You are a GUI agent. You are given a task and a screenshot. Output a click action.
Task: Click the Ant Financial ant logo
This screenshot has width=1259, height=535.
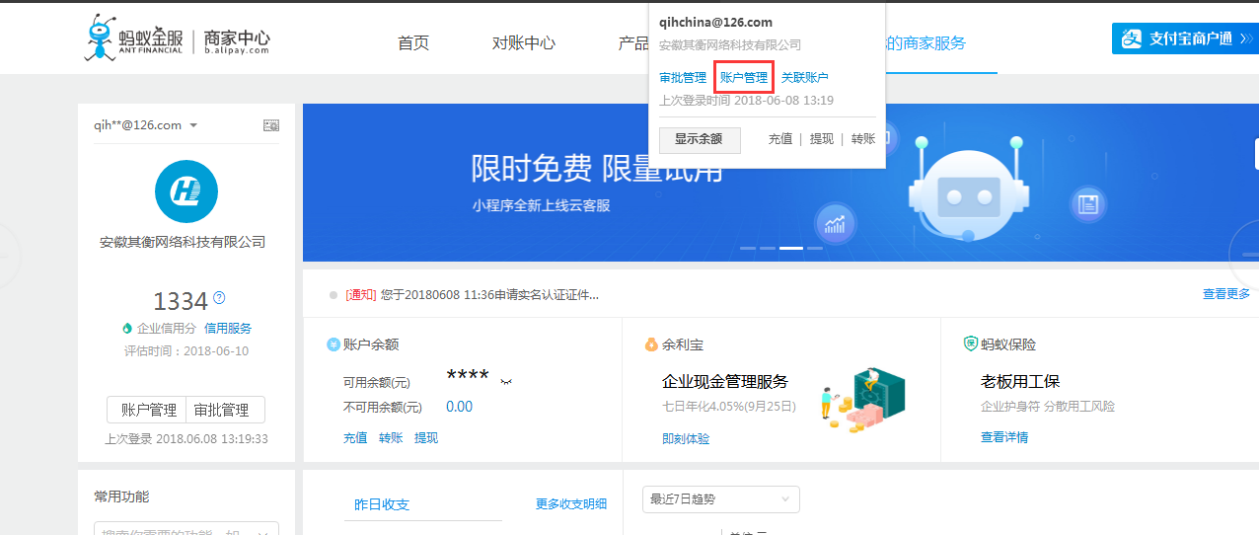100,39
